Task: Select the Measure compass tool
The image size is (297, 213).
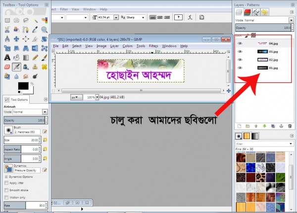Action: tap(7, 39)
